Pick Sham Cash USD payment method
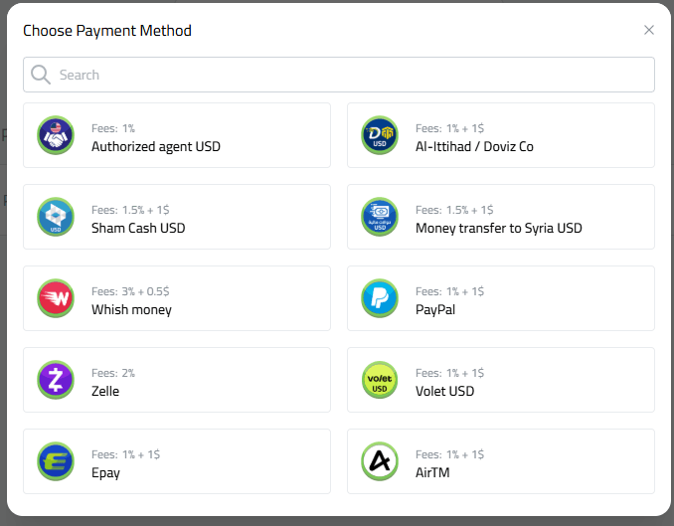 coord(177,217)
